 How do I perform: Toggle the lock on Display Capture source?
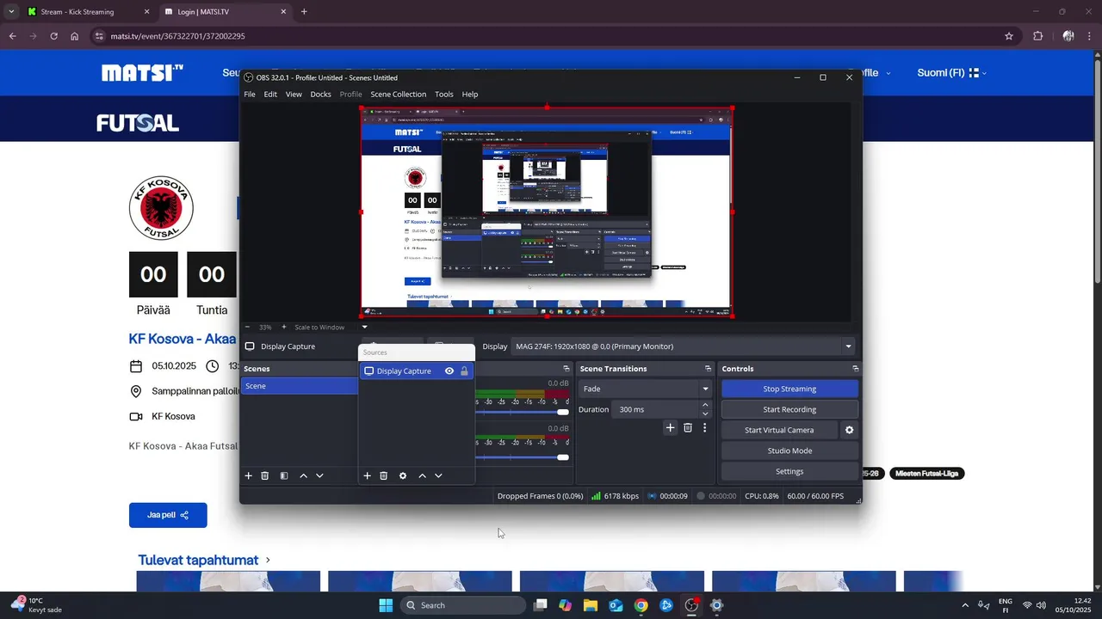tap(464, 371)
